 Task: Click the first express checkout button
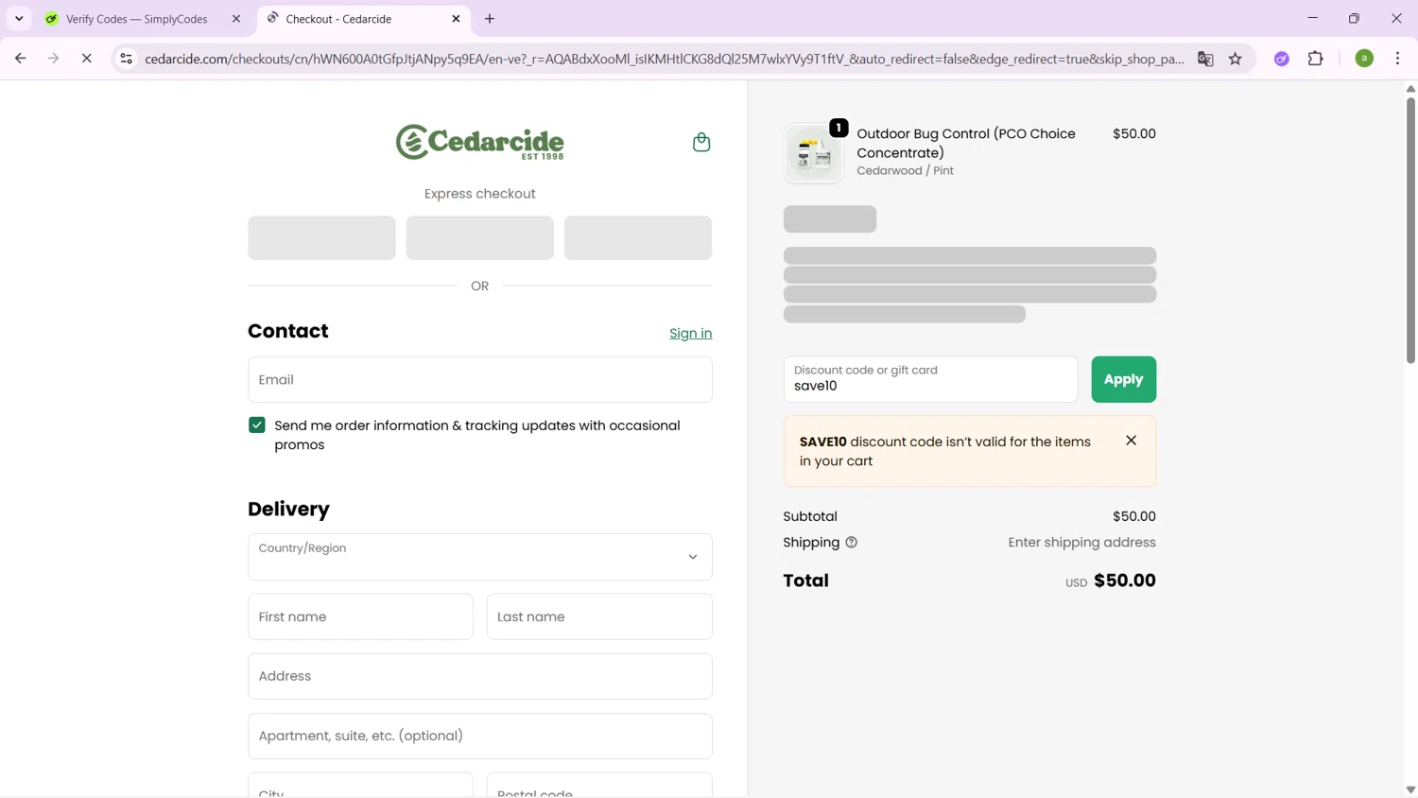point(322,238)
